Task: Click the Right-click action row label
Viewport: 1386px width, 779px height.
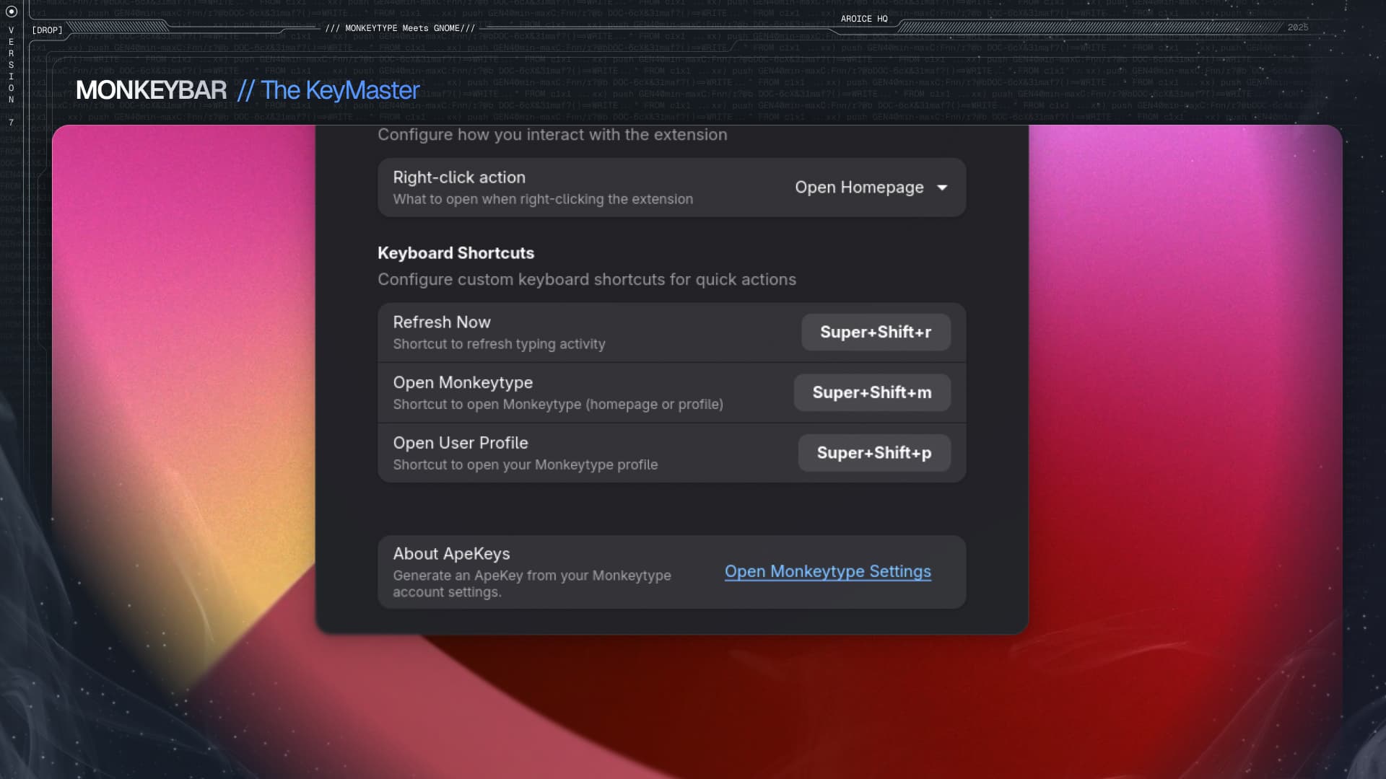Action: 459,177
